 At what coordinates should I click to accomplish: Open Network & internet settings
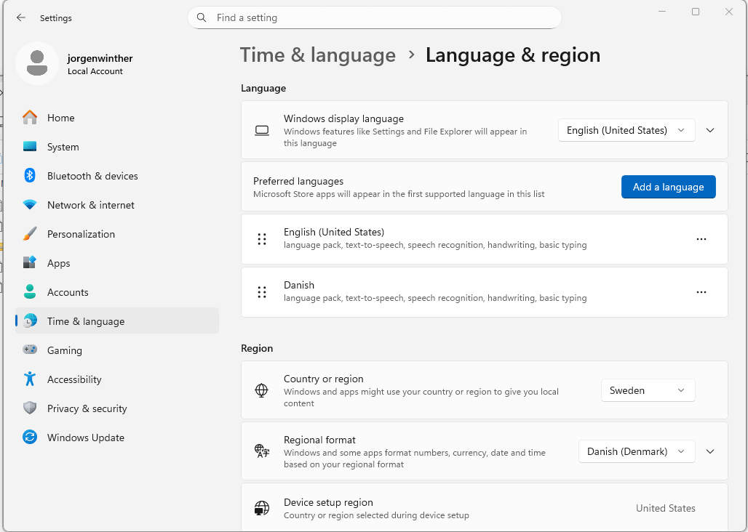click(x=117, y=205)
